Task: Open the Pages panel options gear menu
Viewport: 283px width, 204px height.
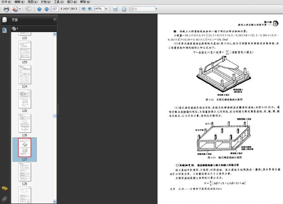Action: (15, 28)
